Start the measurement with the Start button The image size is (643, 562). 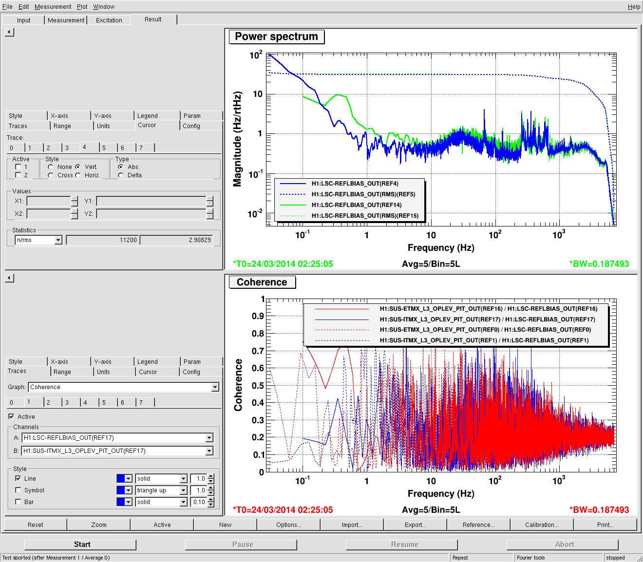click(80, 544)
